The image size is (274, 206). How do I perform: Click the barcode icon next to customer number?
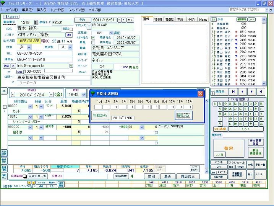[36, 23]
